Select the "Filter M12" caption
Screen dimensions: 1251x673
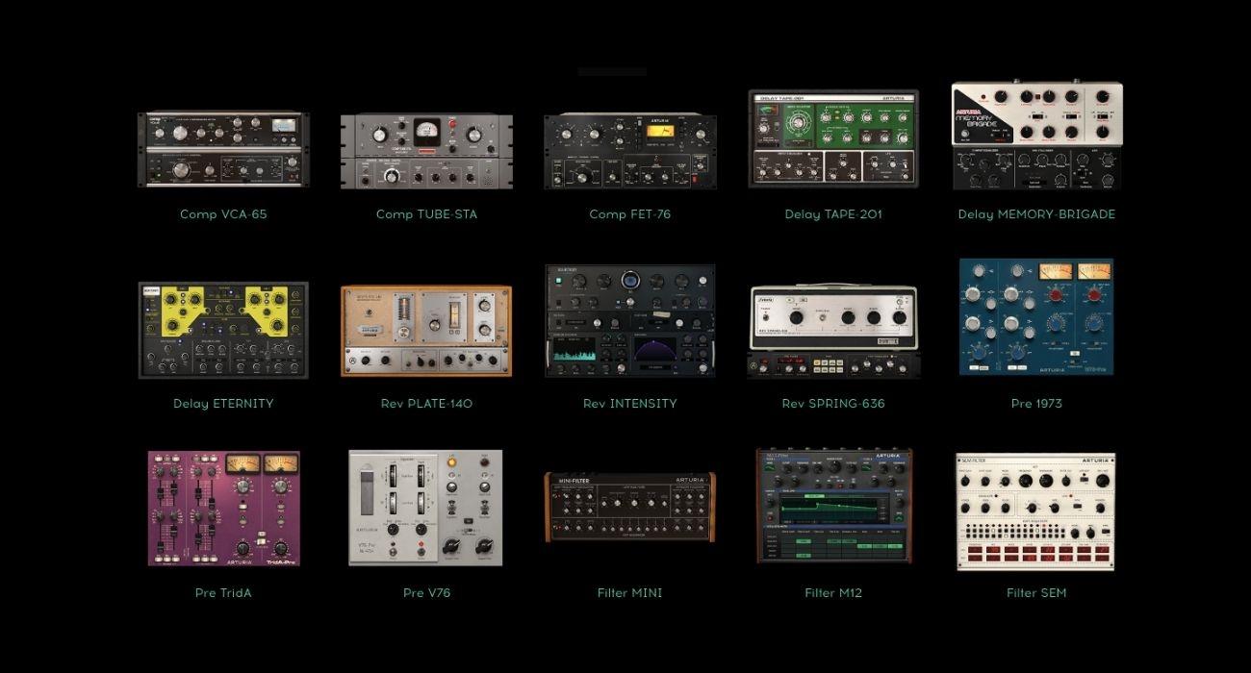pyautogui.click(x=833, y=593)
